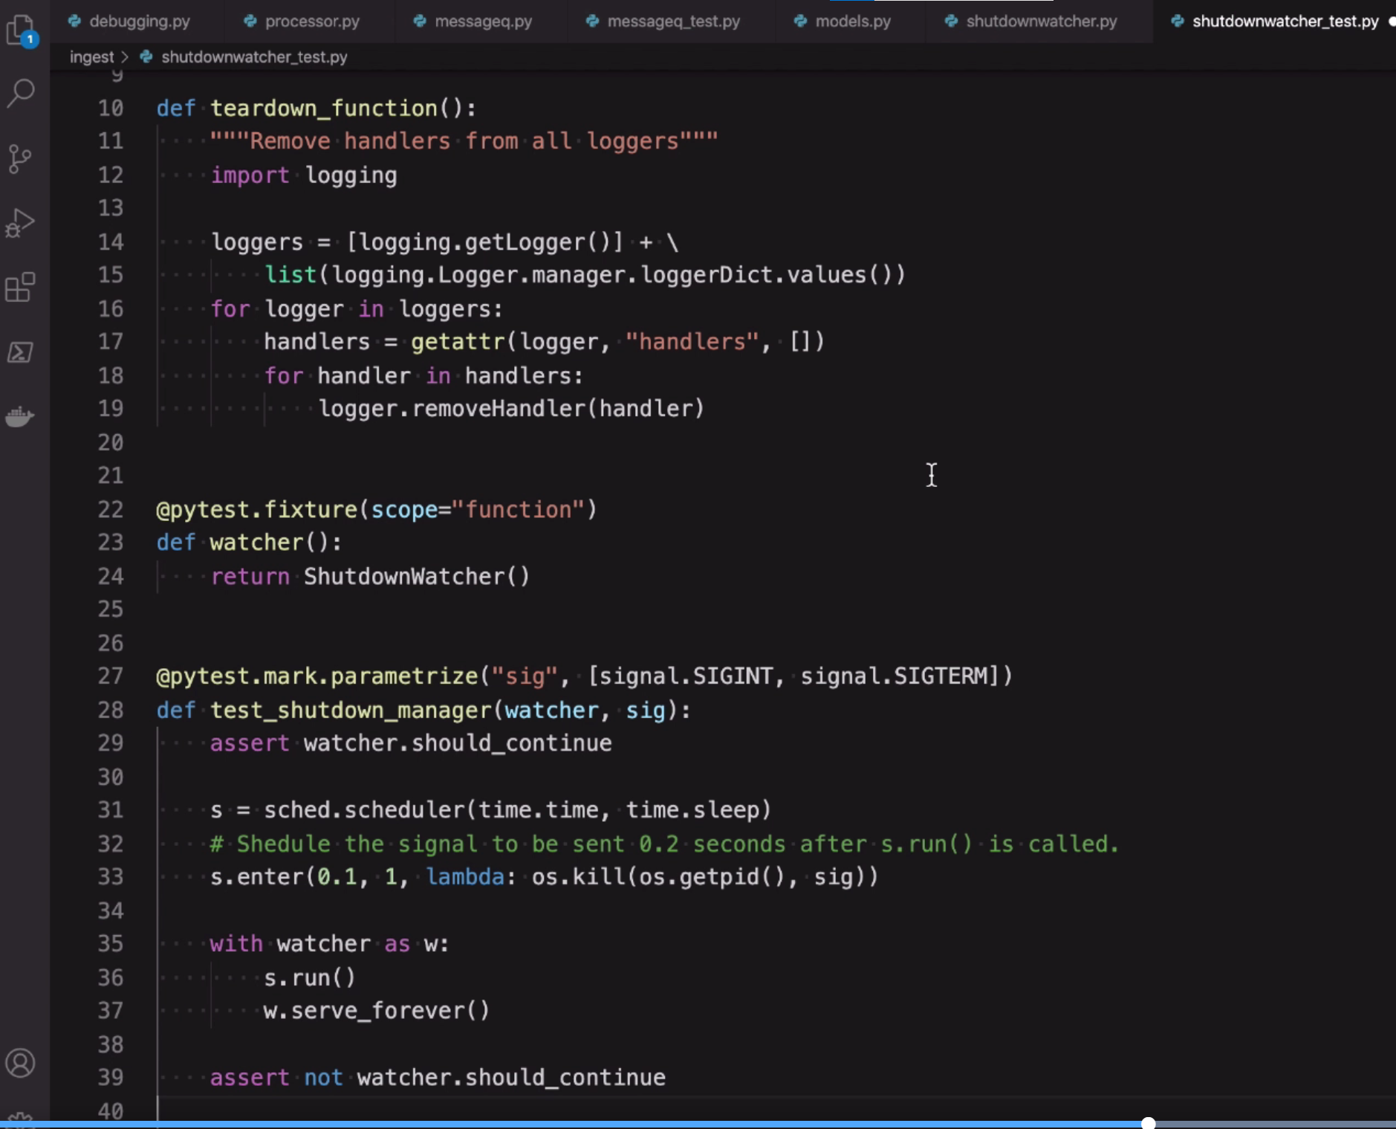Switch to the debugging.py tab

click(139, 21)
